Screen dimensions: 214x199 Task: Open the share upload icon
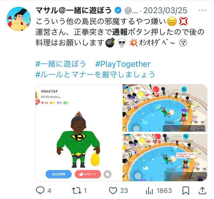[x=202, y=190]
